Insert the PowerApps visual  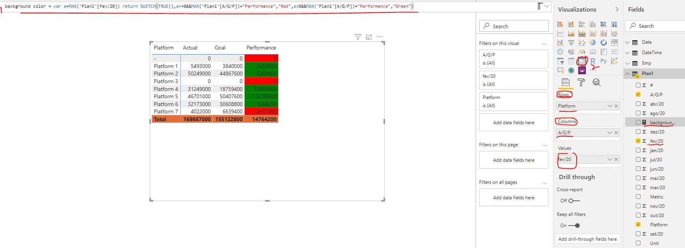coord(582,70)
